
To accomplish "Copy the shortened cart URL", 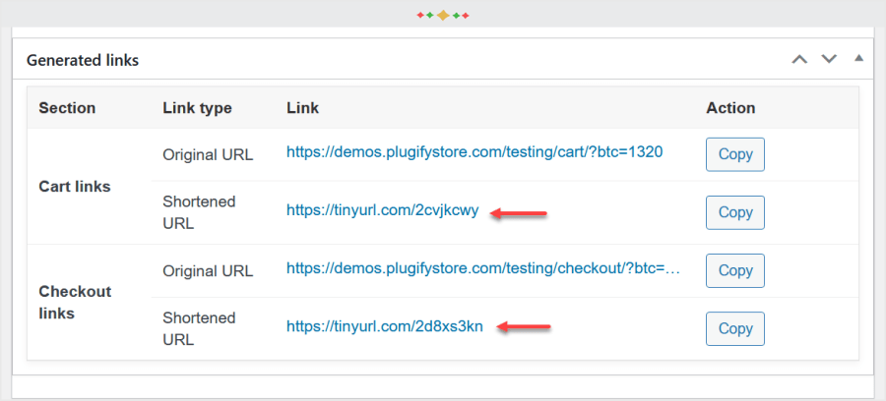I will click(735, 212).
